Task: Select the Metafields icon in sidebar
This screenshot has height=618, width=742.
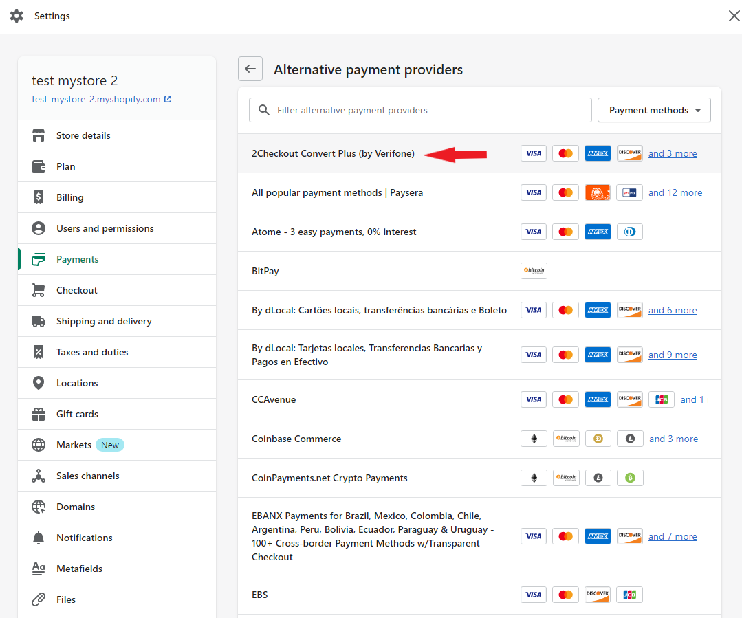Action: click(x=39, y=569)
